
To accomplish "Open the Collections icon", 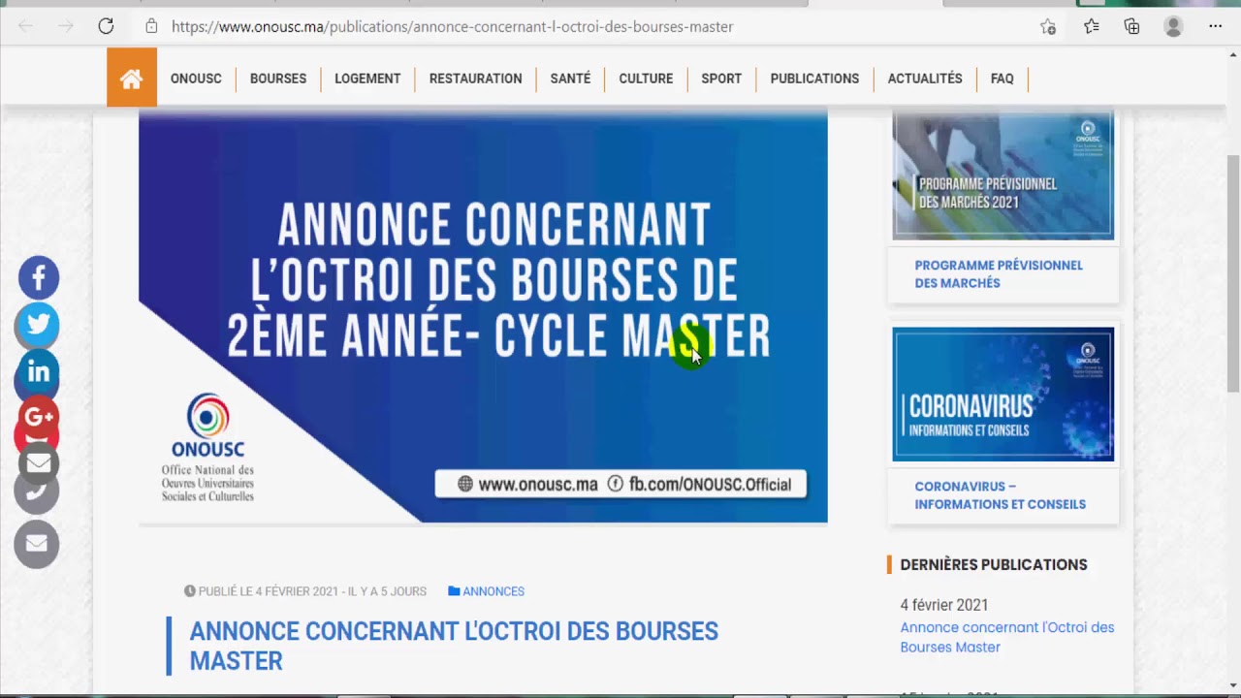I will point(1131,26).
